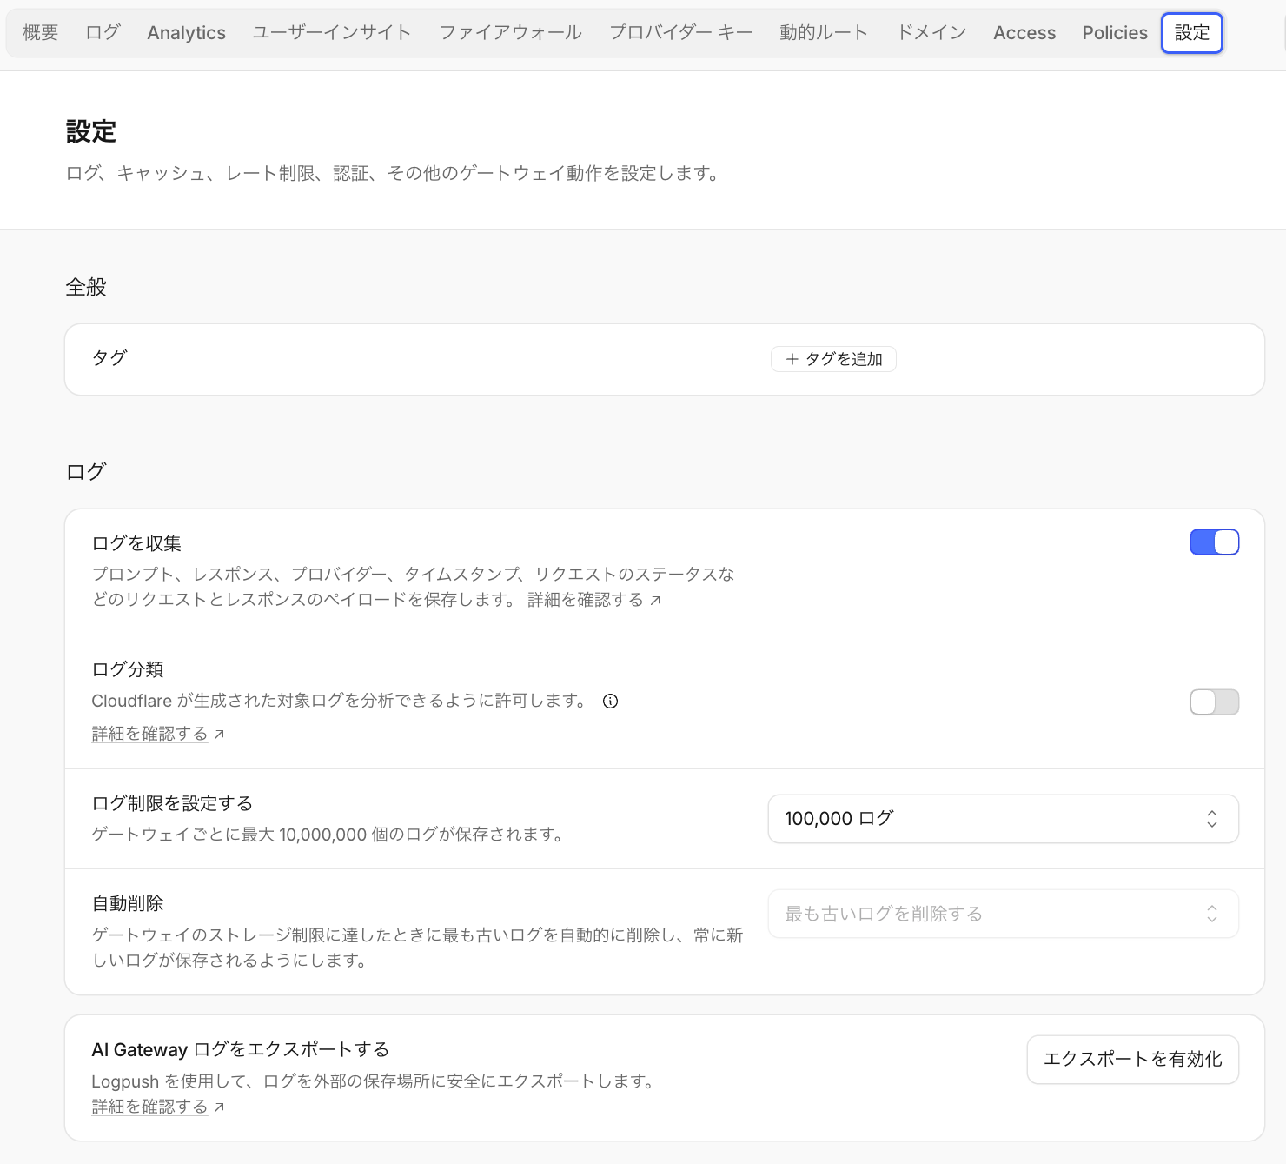The width and height of the screenshot is (1286, 1164).
Task: Open the Access tab
Action: 1024,33
